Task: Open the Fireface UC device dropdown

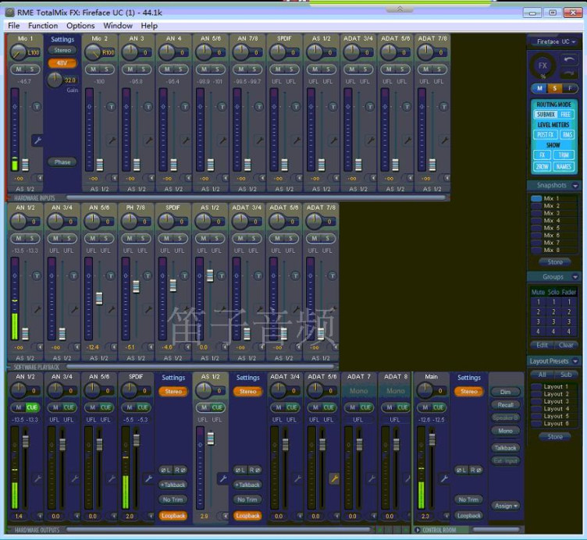Action: pyautogui.click(x=555, y=41)
